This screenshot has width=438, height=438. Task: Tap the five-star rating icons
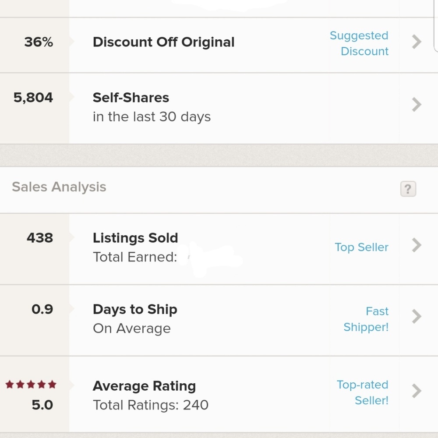31,384
